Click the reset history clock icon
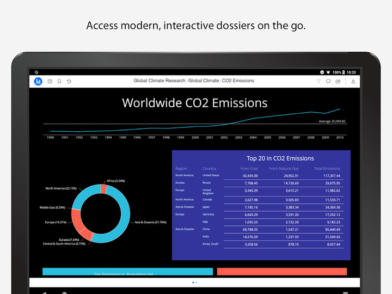The width and height of the screenshot is (392, 294). click(69, 81)
